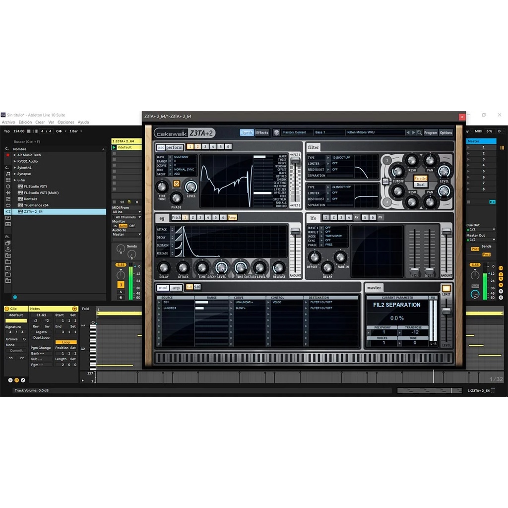The image size is (508, 508).
Task: Open the Clips category in browser sidebar
Action: 8,218
